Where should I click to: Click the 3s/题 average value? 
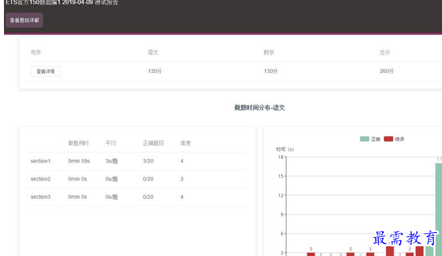(x=111, y=161)
